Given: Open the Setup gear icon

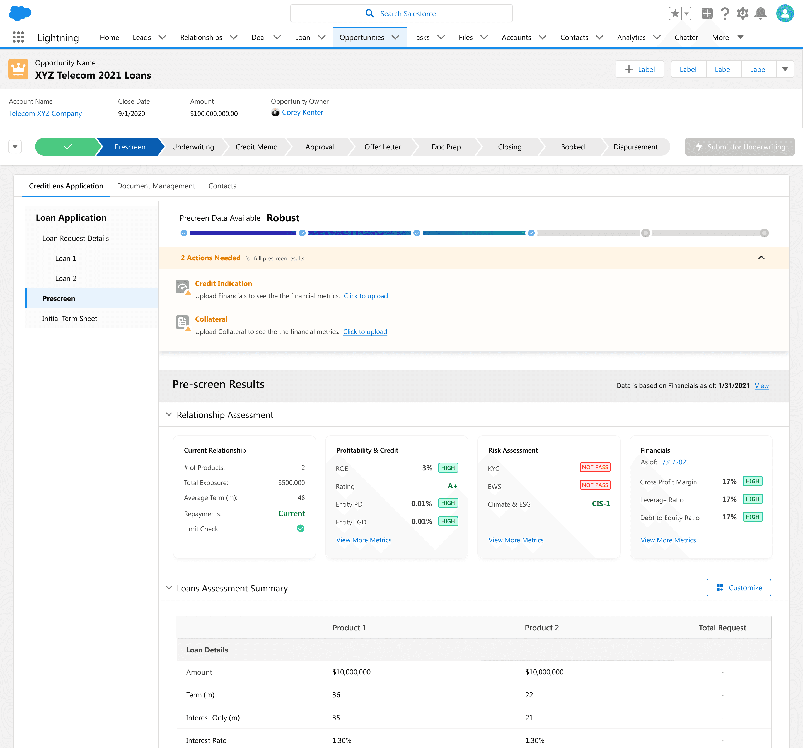Looking at the screenshot, I should pyautogui.click(x=742, y=13).
